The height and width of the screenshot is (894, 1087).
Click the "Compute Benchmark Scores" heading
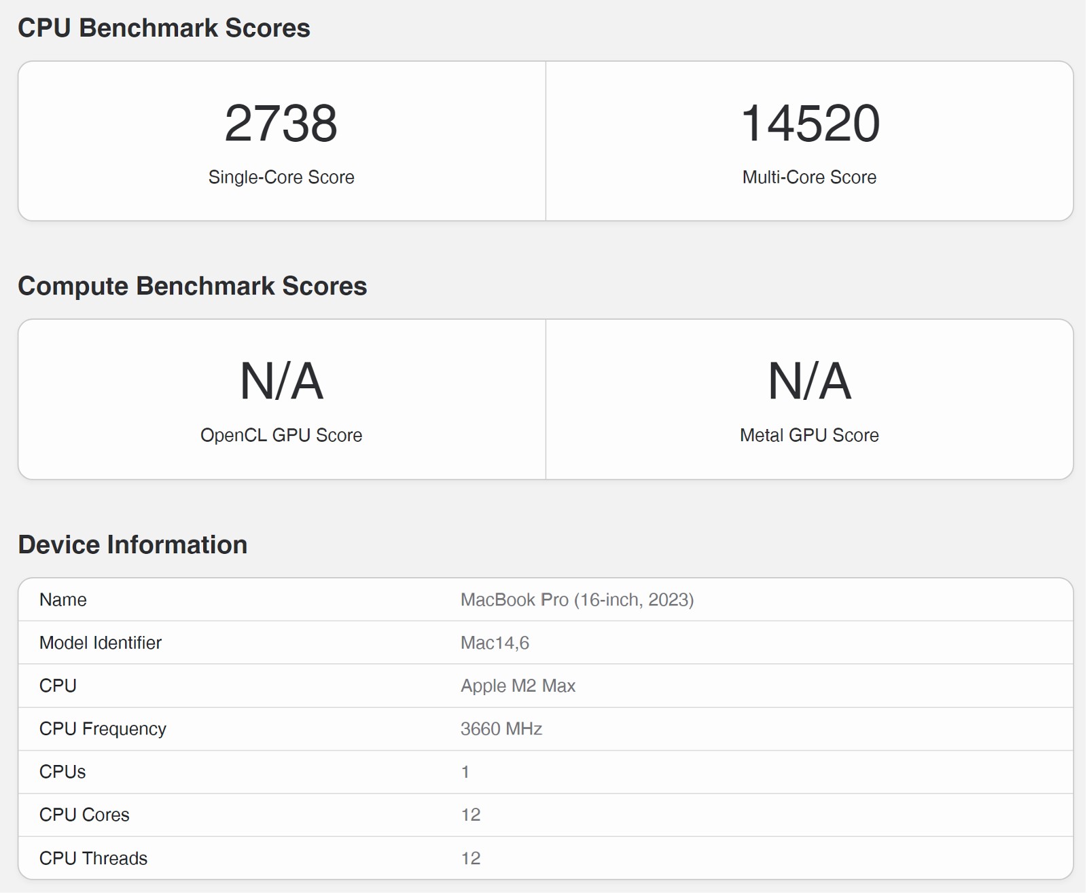[192, 286]
